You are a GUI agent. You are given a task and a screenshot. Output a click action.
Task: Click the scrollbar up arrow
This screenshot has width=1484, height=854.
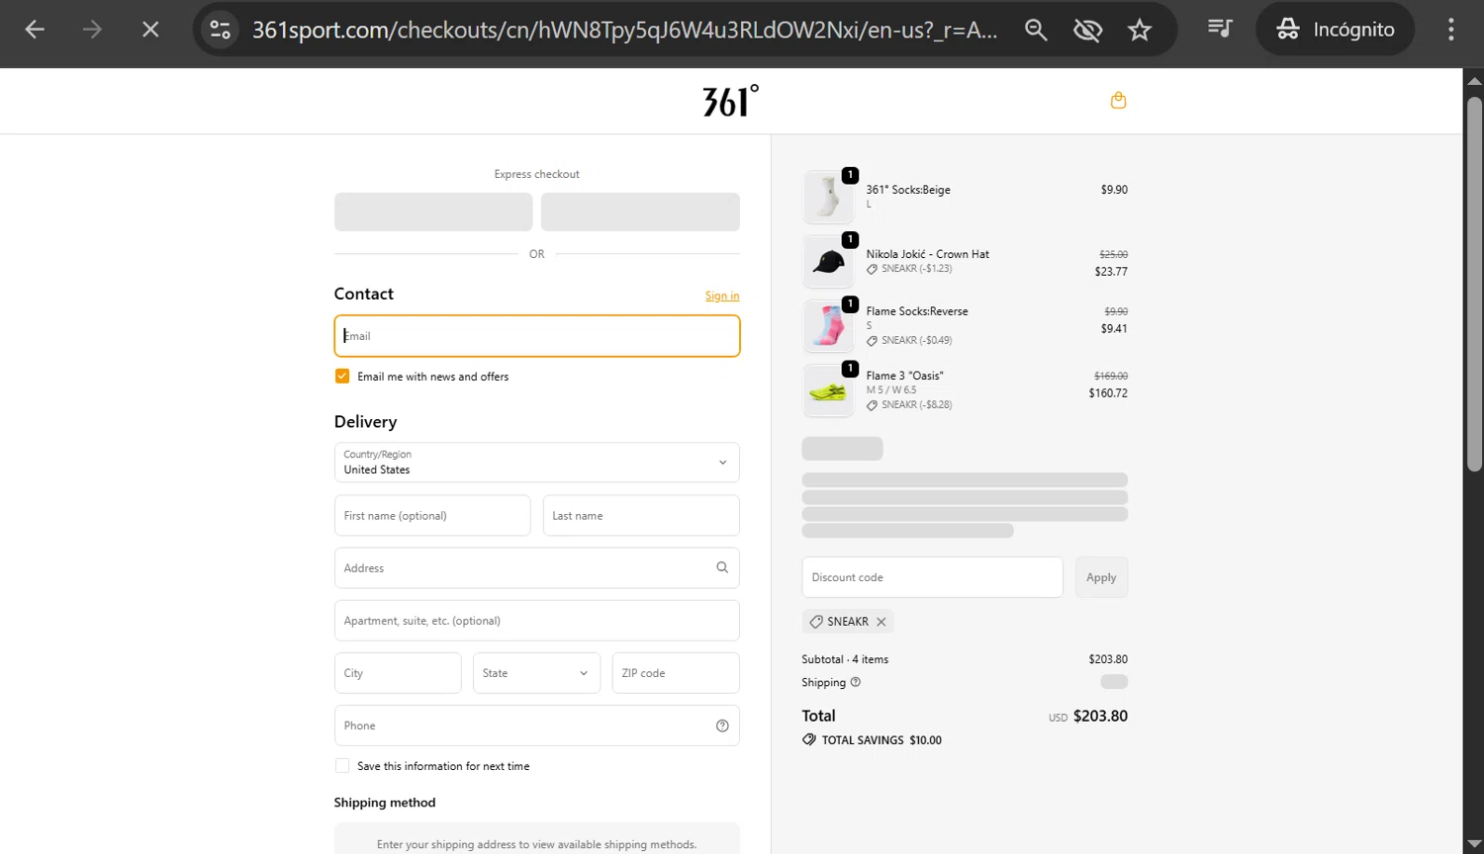[x=1474, y=81]
